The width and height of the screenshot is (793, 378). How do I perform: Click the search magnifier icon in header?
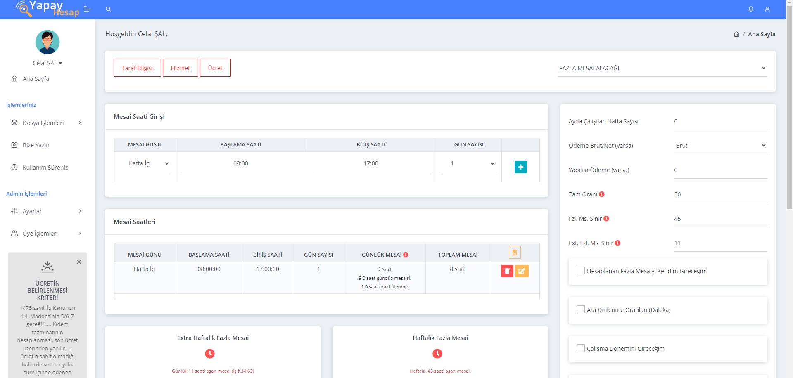pyautogui.click(x=108, y=9)
